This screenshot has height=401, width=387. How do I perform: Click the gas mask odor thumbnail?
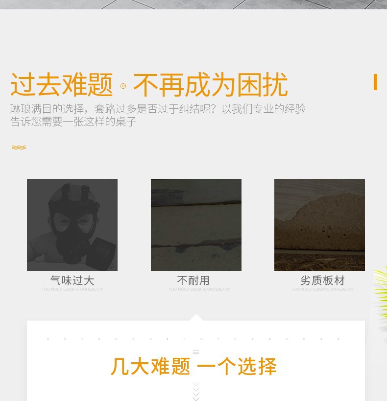pos(72,225)
